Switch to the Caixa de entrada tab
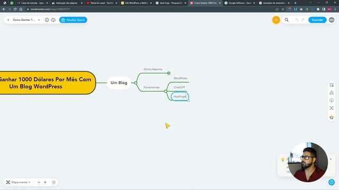339x190 pixels. click(32, 3)
